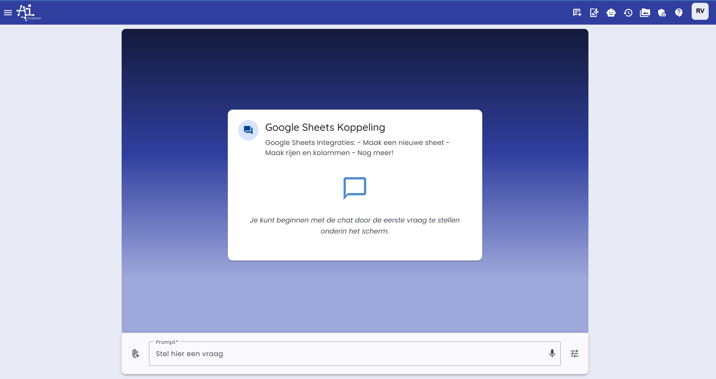Click the Prompt* field label
Viewport: 716px width, 379px height.
[167, 342]
